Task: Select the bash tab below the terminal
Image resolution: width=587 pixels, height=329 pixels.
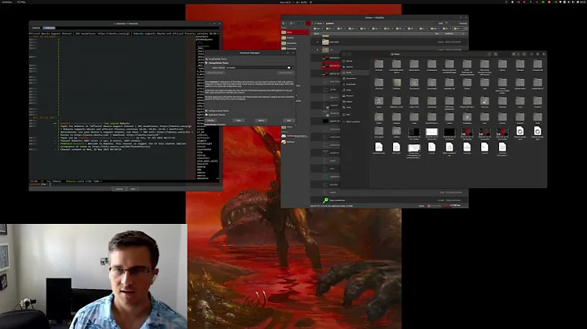Action: point(133,189)
